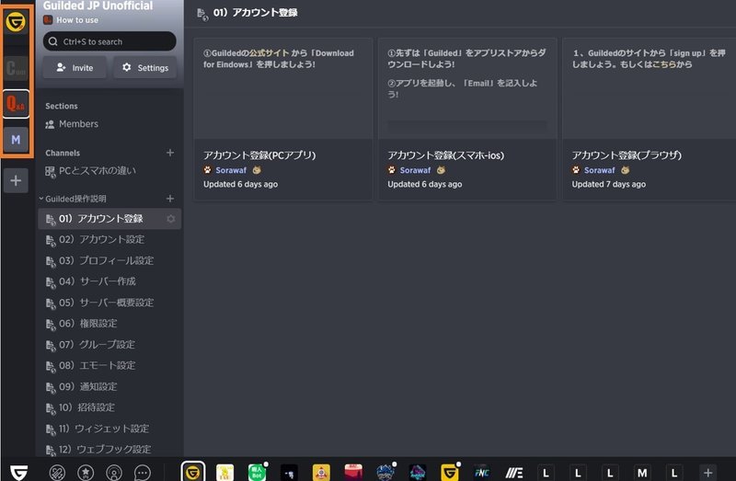Open the Members section
The width and height of the screenshot is (736, 481).
(x=72, y=124)
